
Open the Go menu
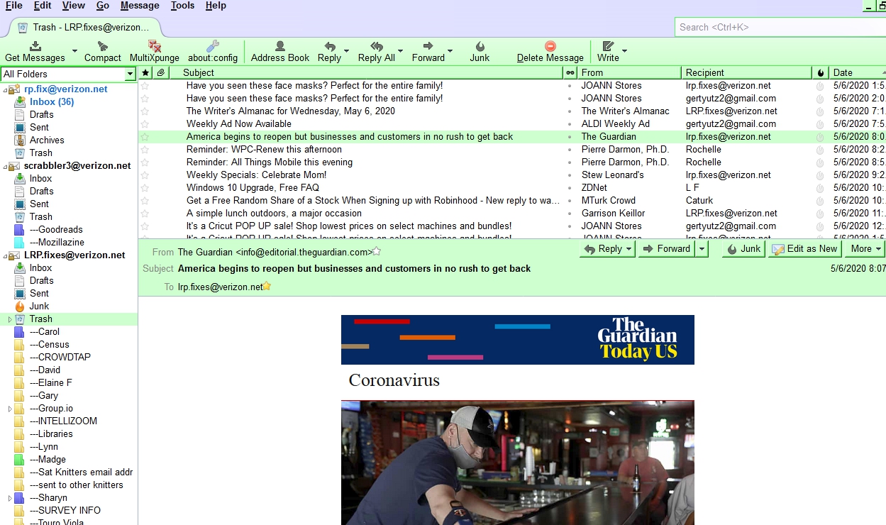103,6
